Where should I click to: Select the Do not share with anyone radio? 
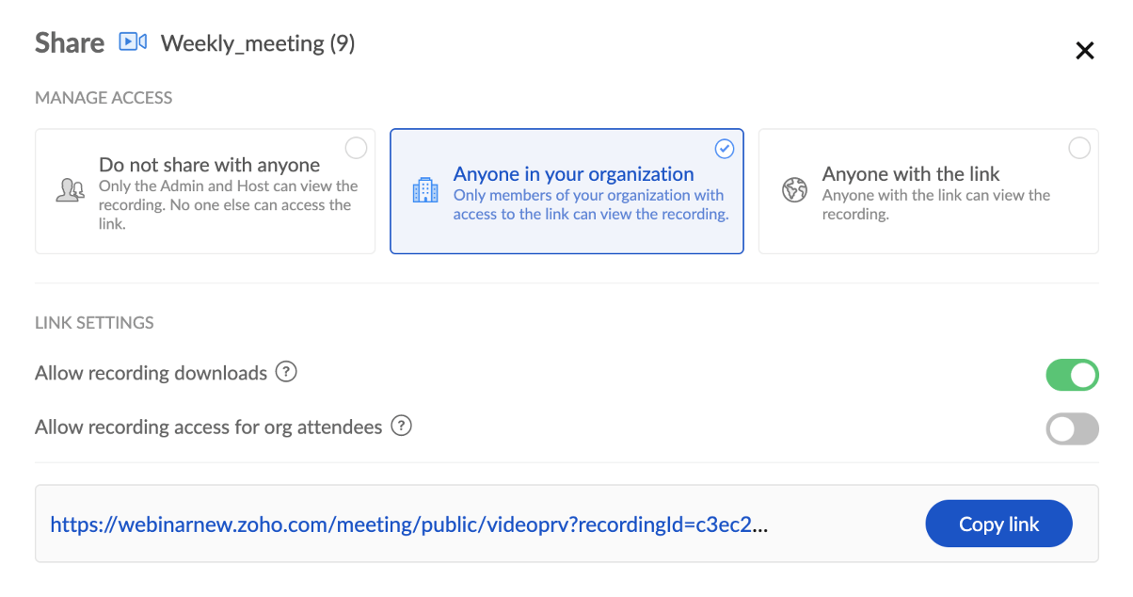[356, 148]
